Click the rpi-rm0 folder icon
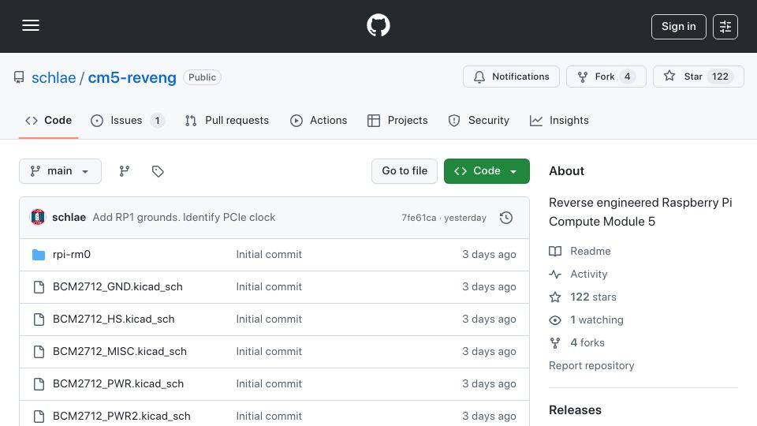This screenshot has width=757, height=426. [x=39, y=255]
